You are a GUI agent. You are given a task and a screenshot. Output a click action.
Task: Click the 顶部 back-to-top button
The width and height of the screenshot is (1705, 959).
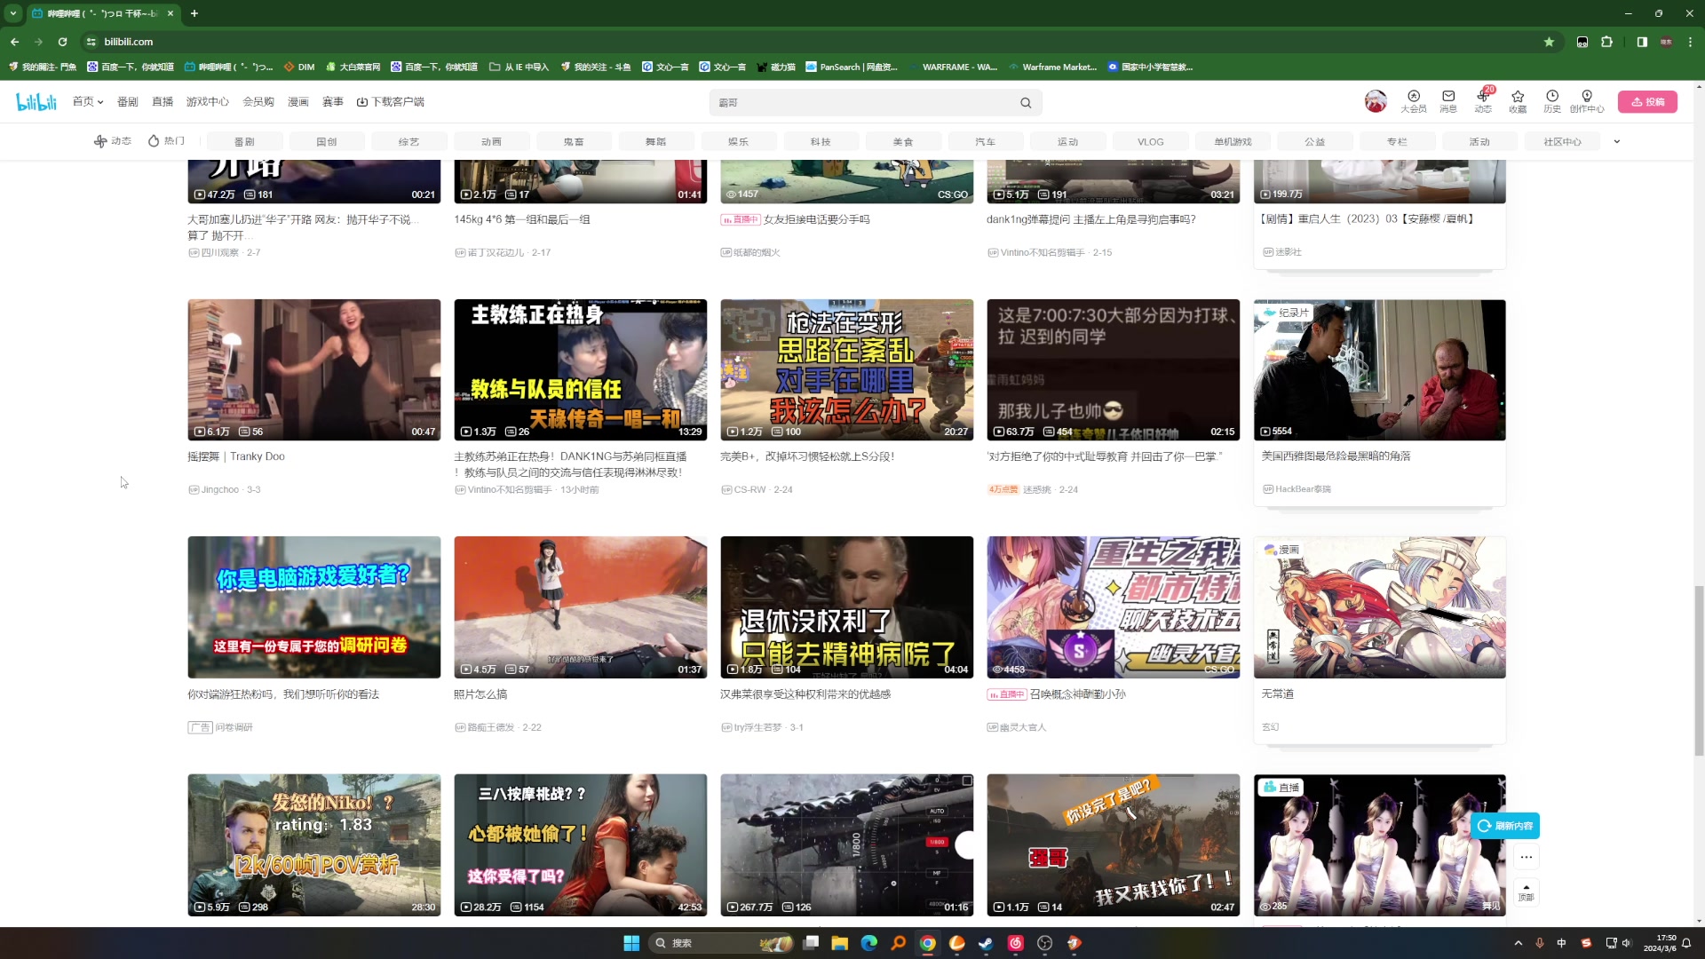(1526, 892)
